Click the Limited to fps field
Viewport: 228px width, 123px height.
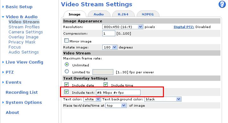tap(103, 72)
